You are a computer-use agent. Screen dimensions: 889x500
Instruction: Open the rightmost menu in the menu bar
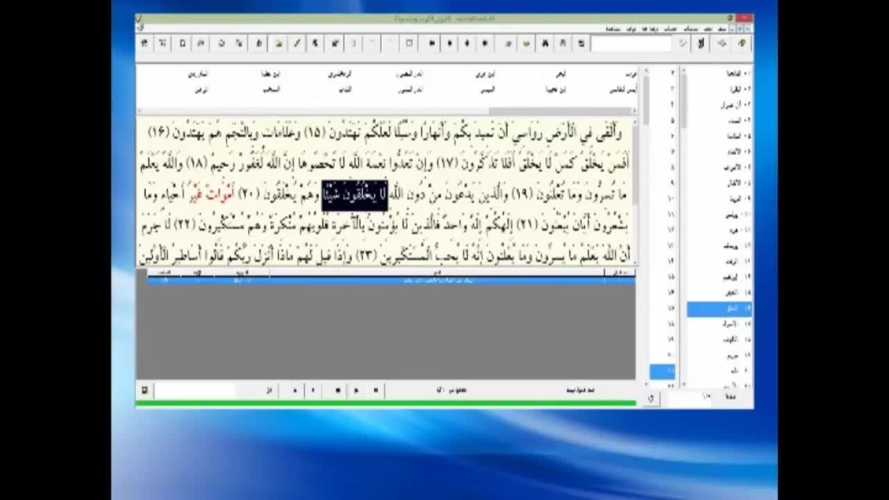721,29
